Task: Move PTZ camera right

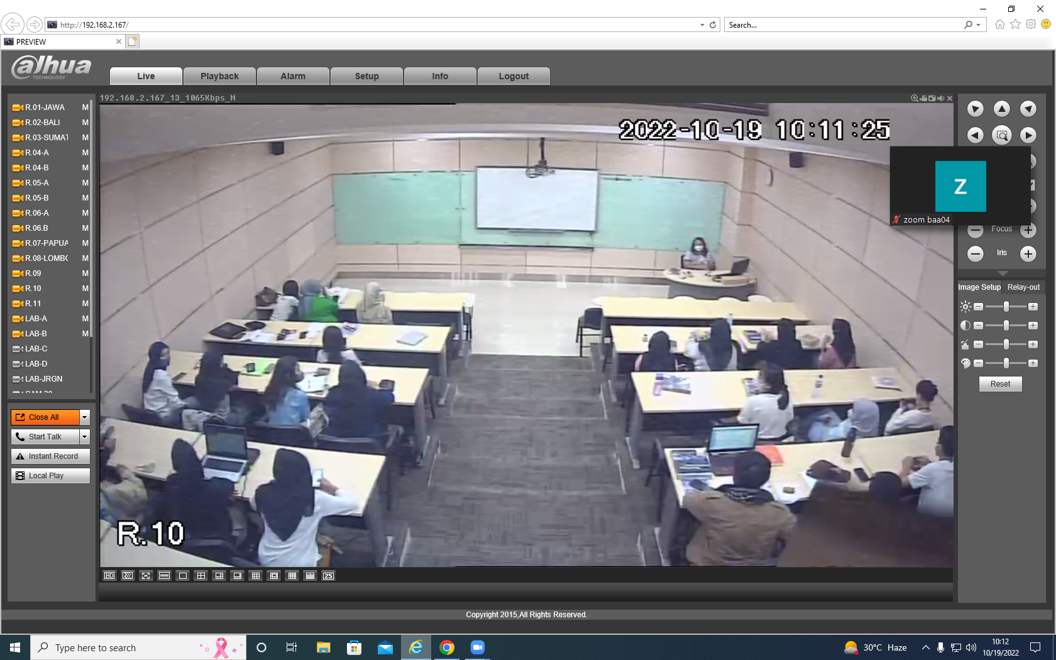Action: [x=1028, y=135]
